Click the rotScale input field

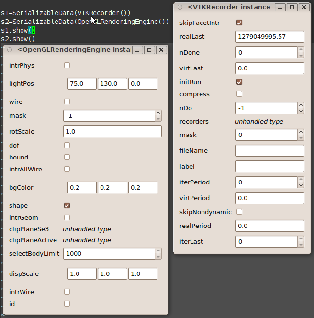click(112, 131)
